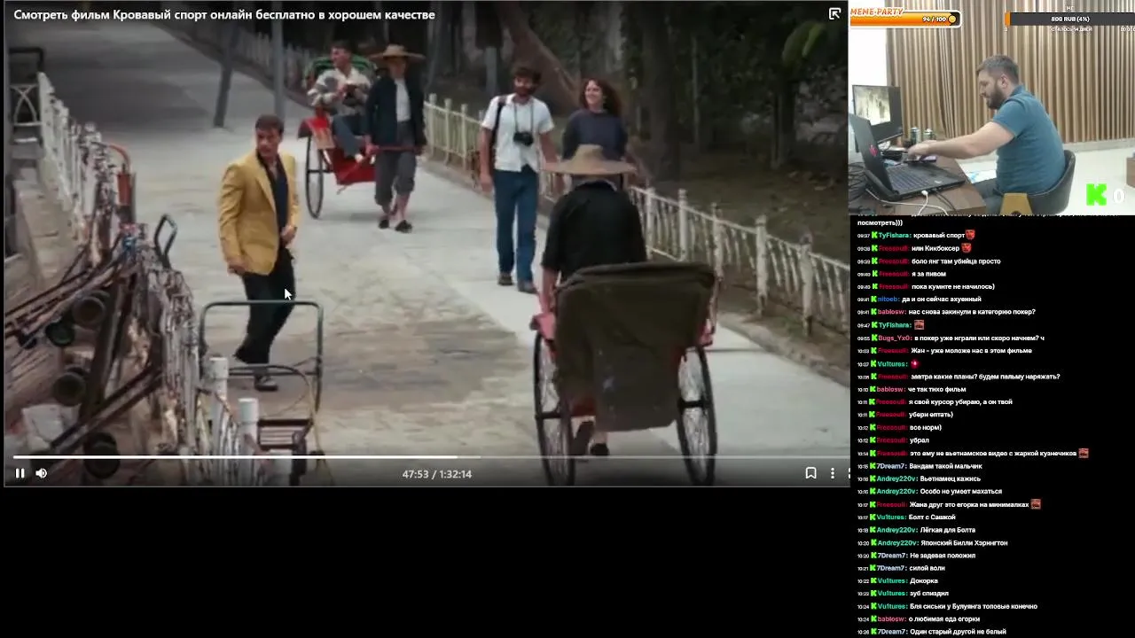Click message 'Болт с Сашкой'

click(x=933, y=517)
